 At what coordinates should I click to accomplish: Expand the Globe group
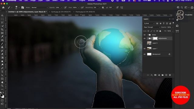click(148, 35)
